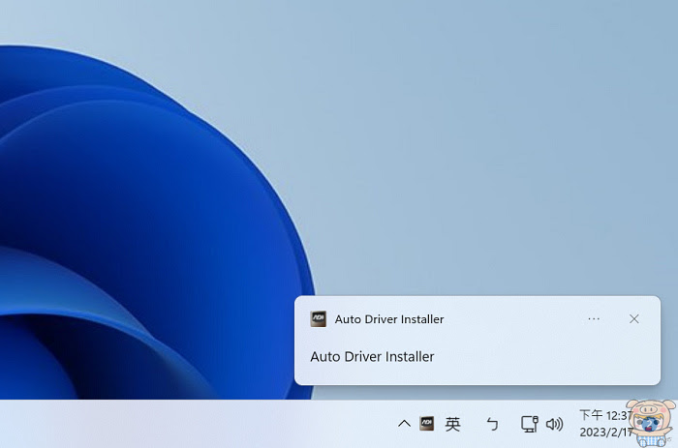Open Auto Driver Installer tray icon in taskbar
This screenshot has height=448, width=678.
pyautogui.click(x=427, y=424)
